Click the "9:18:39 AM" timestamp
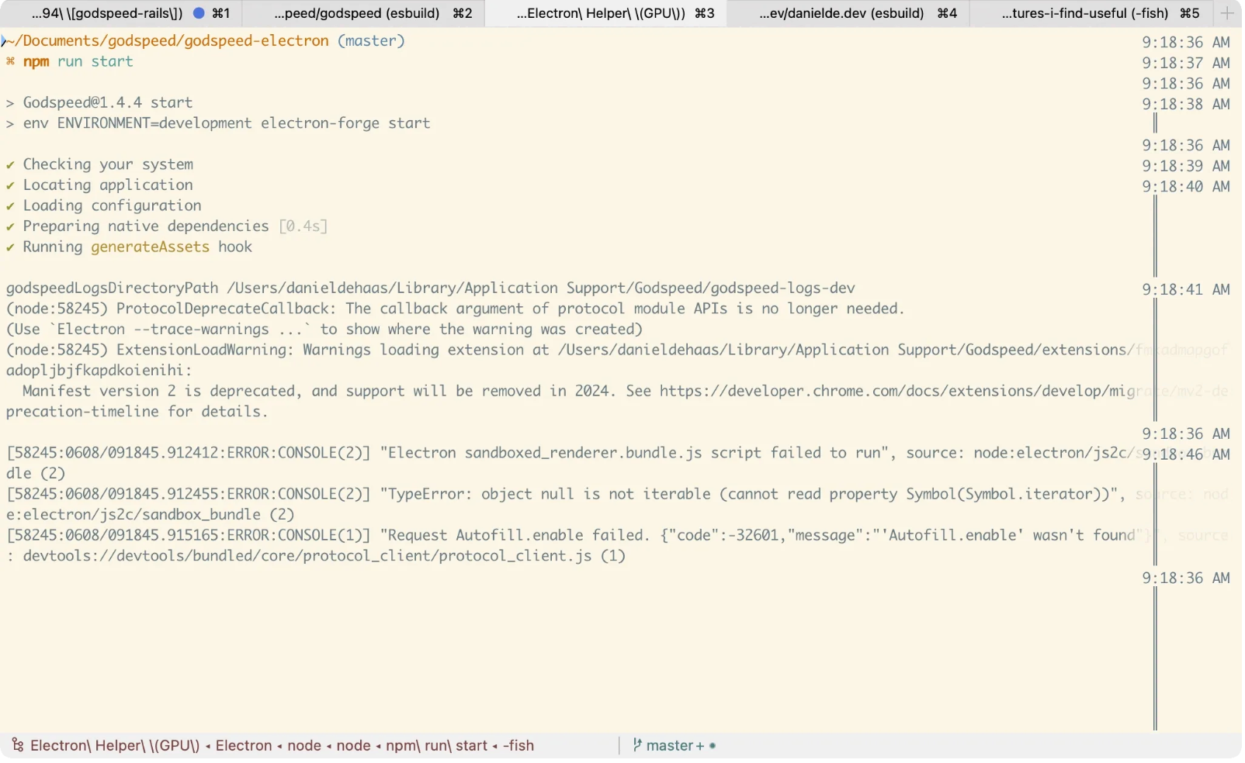Viewport: 1245px width, 763px height. (1186, 166)
